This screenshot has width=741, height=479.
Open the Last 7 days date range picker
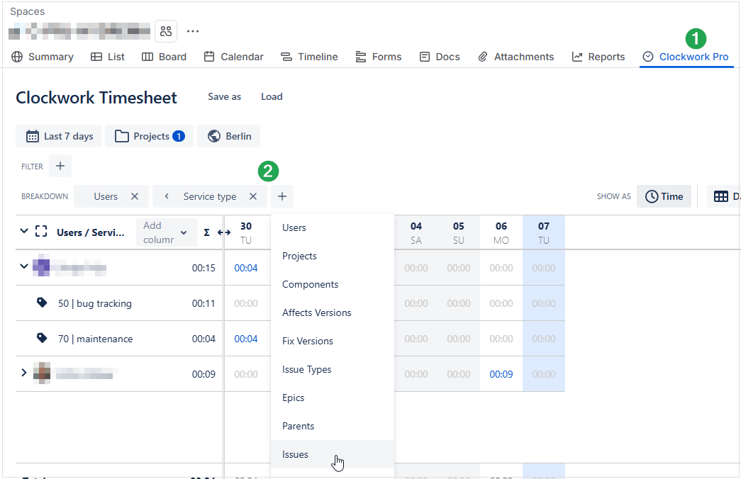click(x=59, y=136)
